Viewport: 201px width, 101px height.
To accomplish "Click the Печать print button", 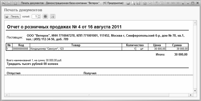I will (x=13, y=16).
